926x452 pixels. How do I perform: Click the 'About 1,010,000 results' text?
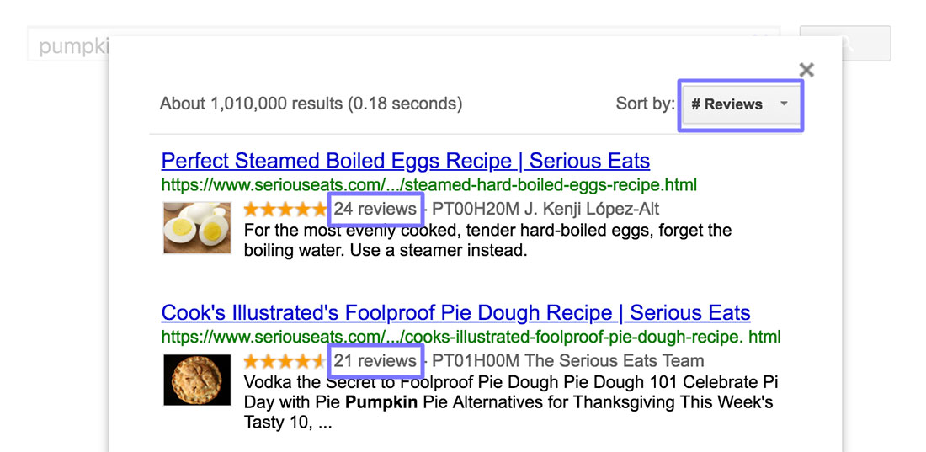tap(311, 104)
